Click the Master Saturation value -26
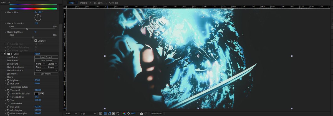The image size is (333, 116). coord(36,24)
